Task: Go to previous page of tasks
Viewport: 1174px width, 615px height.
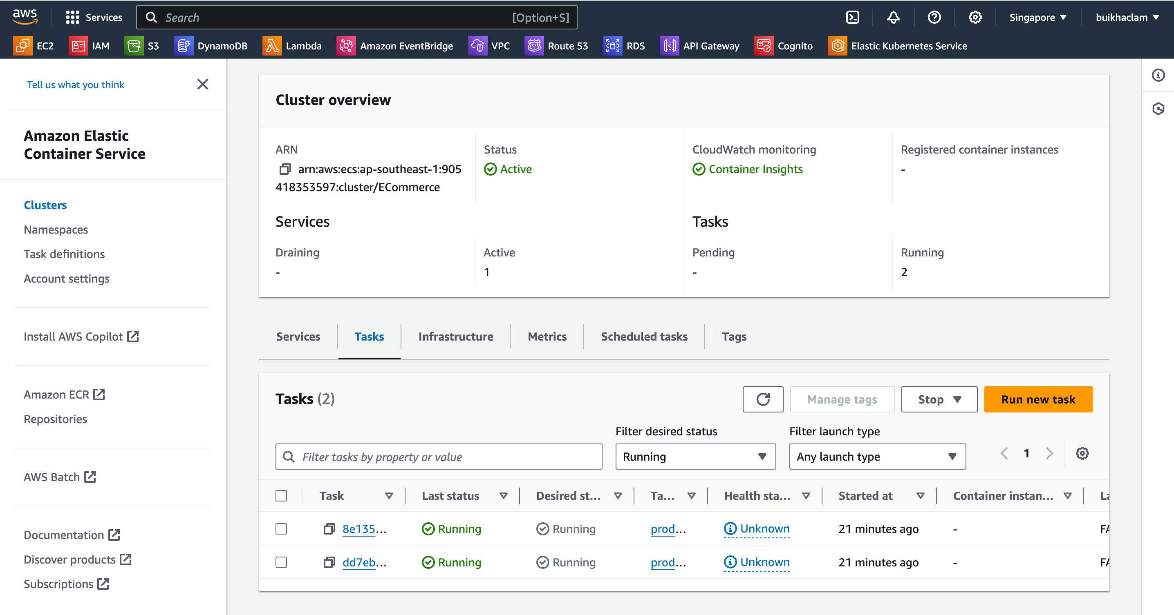Action: 1004,453
